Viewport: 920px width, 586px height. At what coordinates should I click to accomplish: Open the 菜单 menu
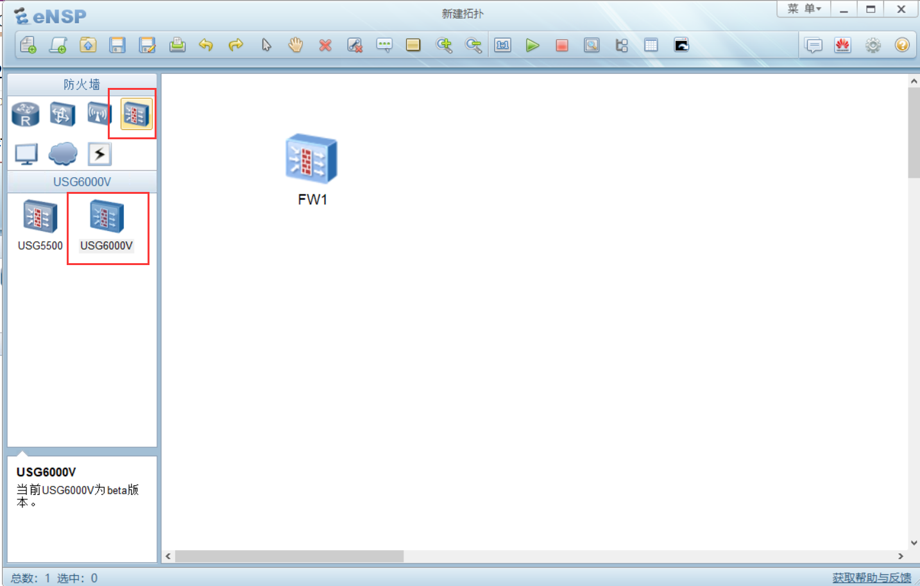pyautogui.click(x=803, y=9)
